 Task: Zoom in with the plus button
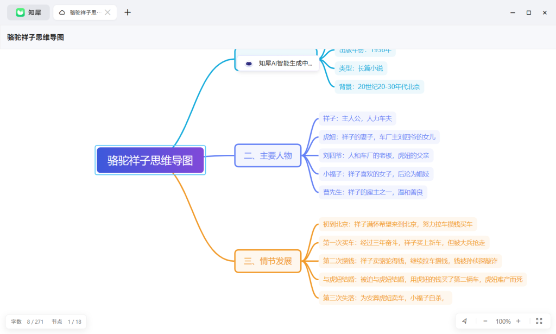[518, 321]
